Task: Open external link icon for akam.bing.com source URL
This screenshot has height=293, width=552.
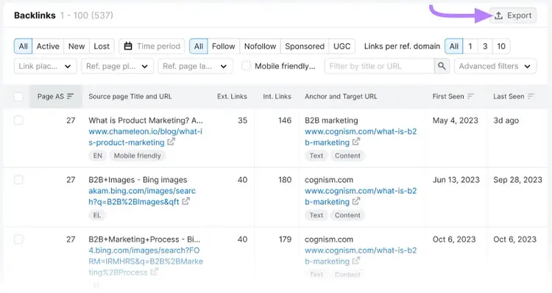Action: tap(186, 201)
